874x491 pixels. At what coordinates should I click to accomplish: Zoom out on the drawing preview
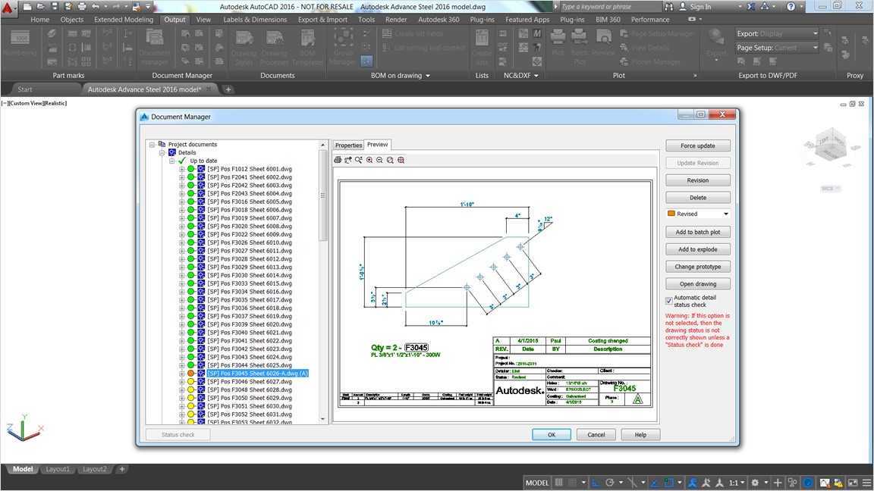tap(379, 160)
